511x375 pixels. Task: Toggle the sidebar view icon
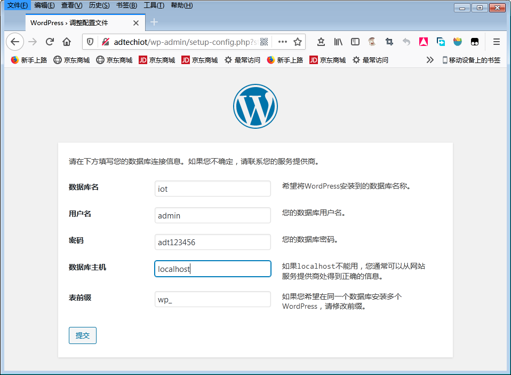click(x=355, y=42)
